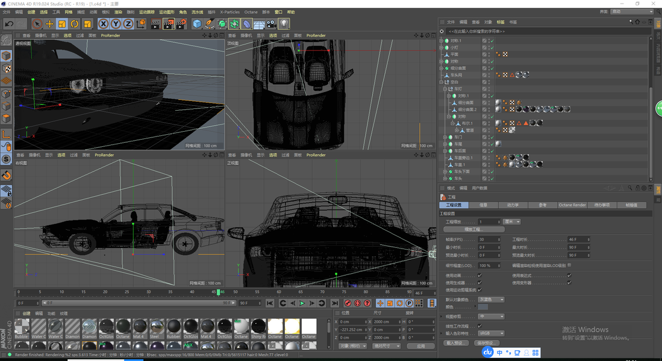The height and width of the screenshot is (361, 662).
Task: Open the 视图修剪 dropdown
Action: click(490, 316)
